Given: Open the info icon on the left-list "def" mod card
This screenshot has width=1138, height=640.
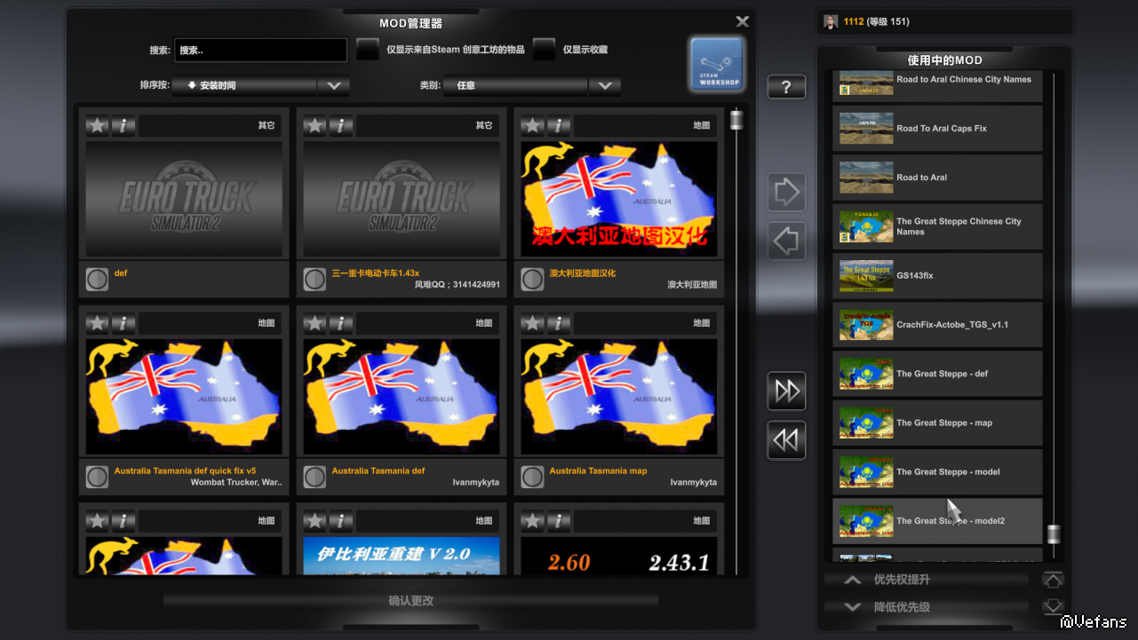Looking at the screenshot, I should tap(123, 126).
